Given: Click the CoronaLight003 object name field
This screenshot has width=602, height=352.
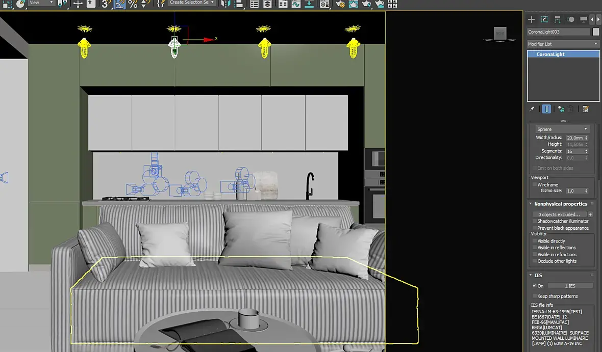Looking at the screenshot, I should 558,32.
